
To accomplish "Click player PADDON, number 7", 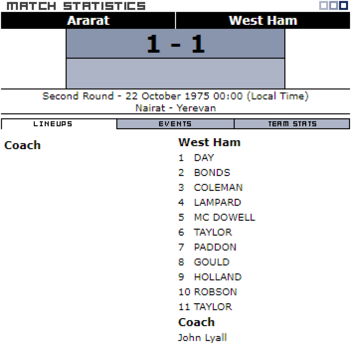I will (215, 247).
